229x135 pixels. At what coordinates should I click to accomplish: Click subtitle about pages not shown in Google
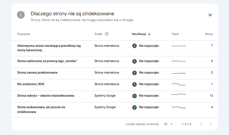[82, 20]
